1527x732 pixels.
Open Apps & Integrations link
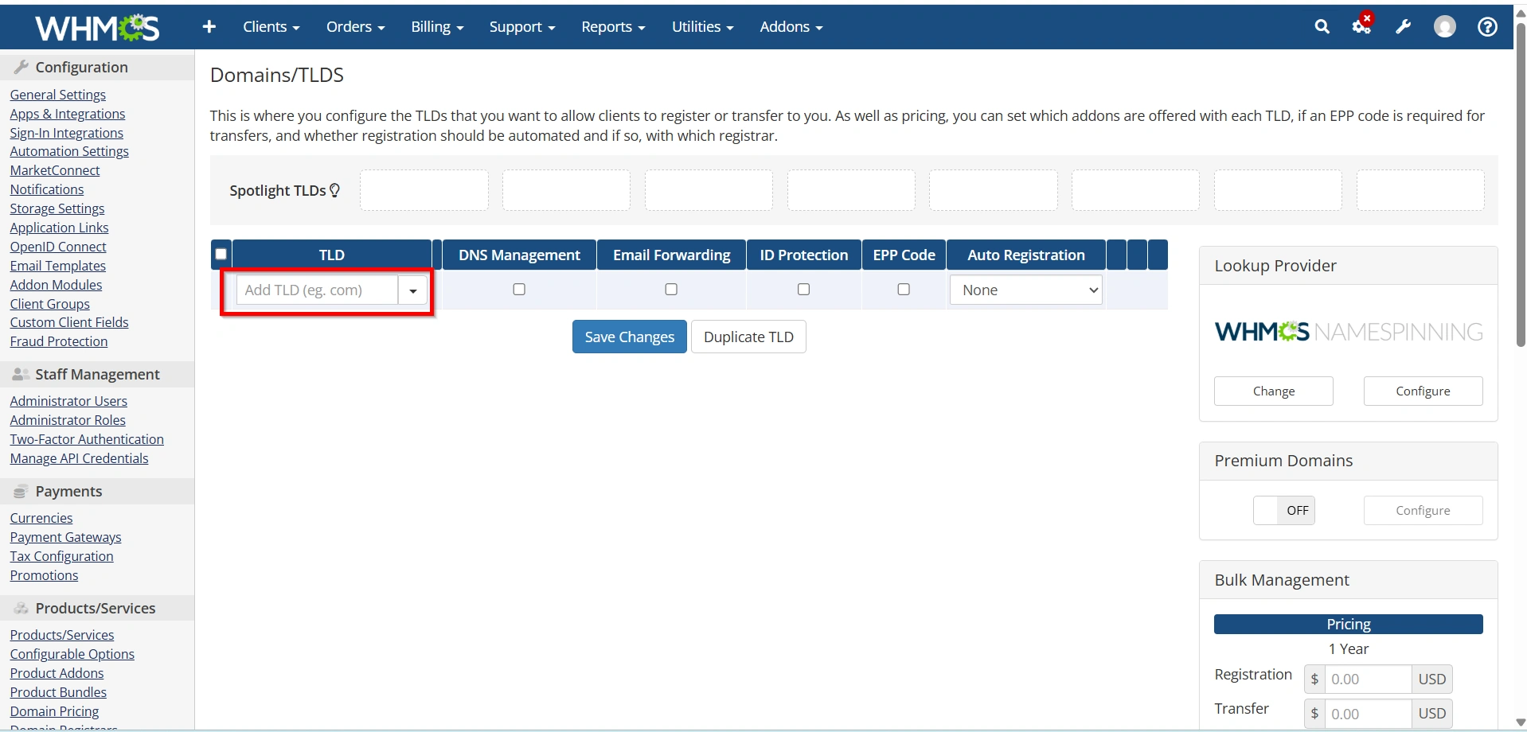pyautogui.click(x=68, y=114)
